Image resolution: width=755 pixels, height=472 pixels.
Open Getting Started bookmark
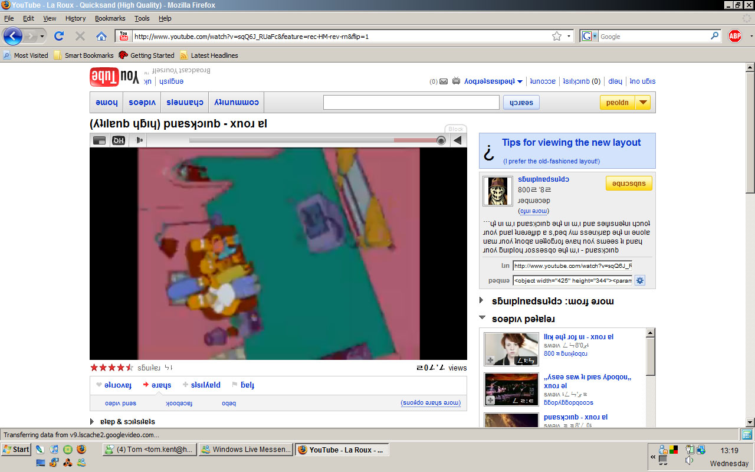click(146, 55)
